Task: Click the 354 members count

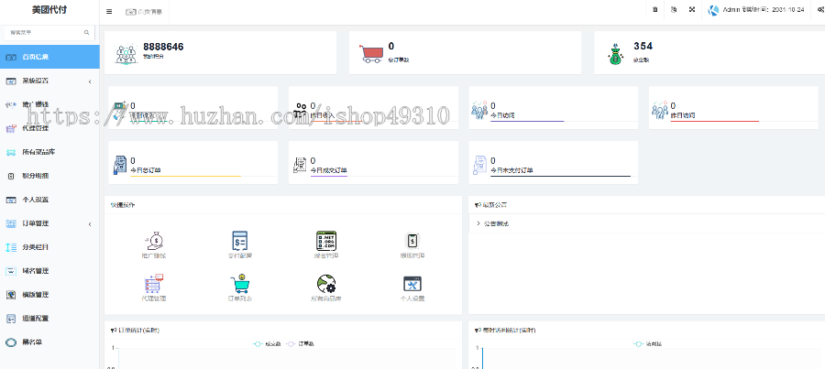Action: [643, 47]
